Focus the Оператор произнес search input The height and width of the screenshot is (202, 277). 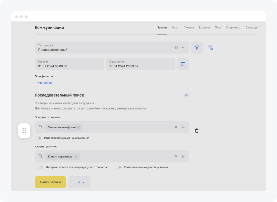pyautogui.click(x=112, y=127)
